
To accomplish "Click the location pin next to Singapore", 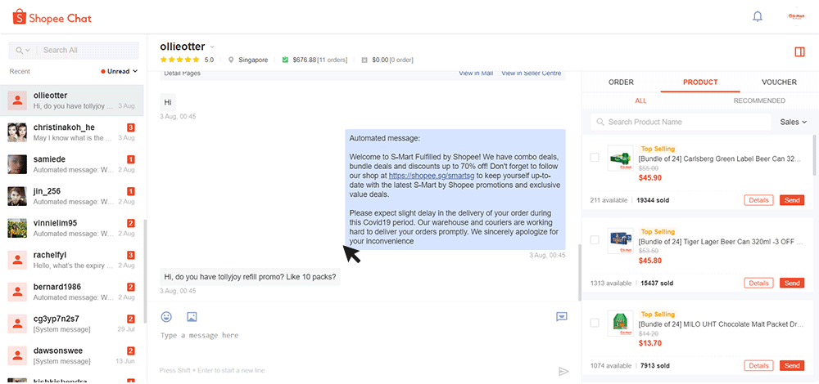I will tap(232, 60).
